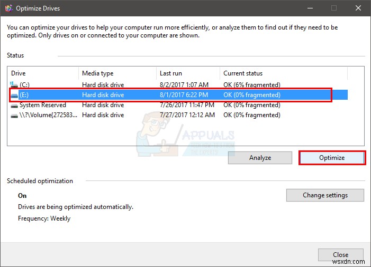Click the \\?\Volume{272583 drive icon
Image resolution: width=371 pixels, height=267 pixels.
coord(14,116)
